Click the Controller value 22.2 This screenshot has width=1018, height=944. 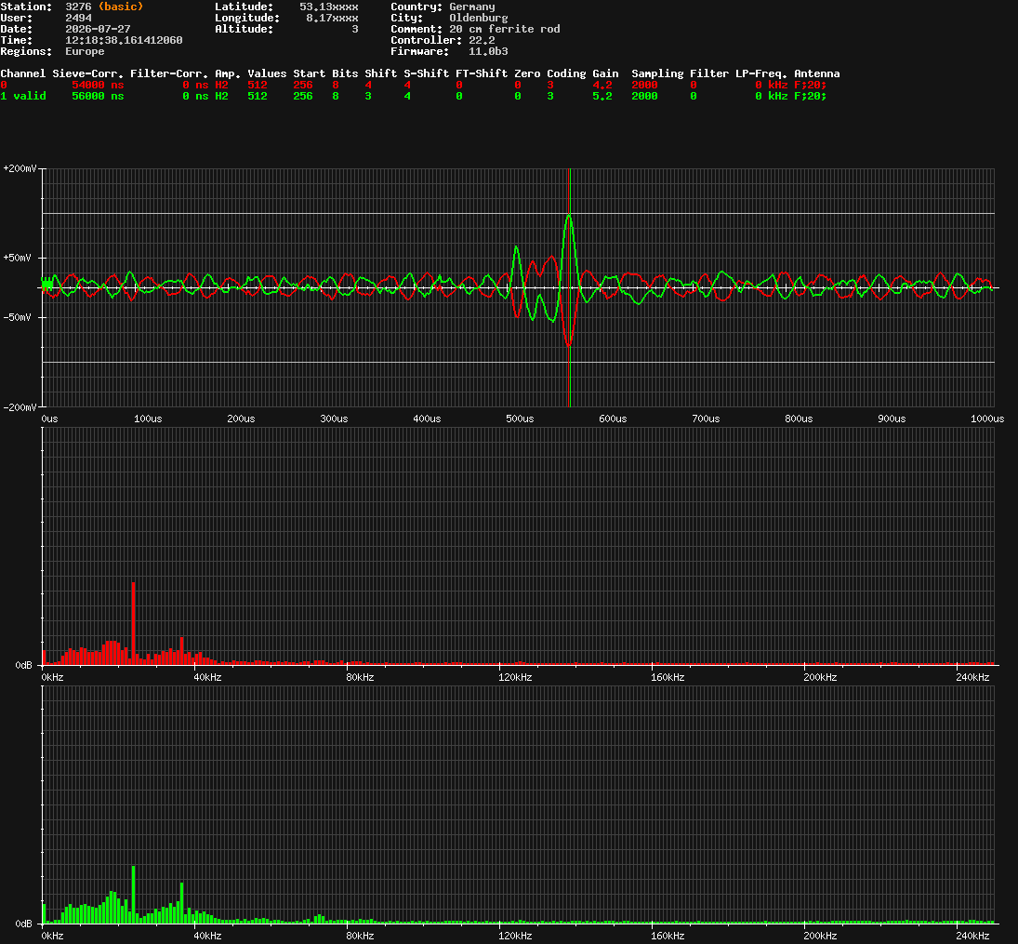pyautogui.click(x=482, y=40)
